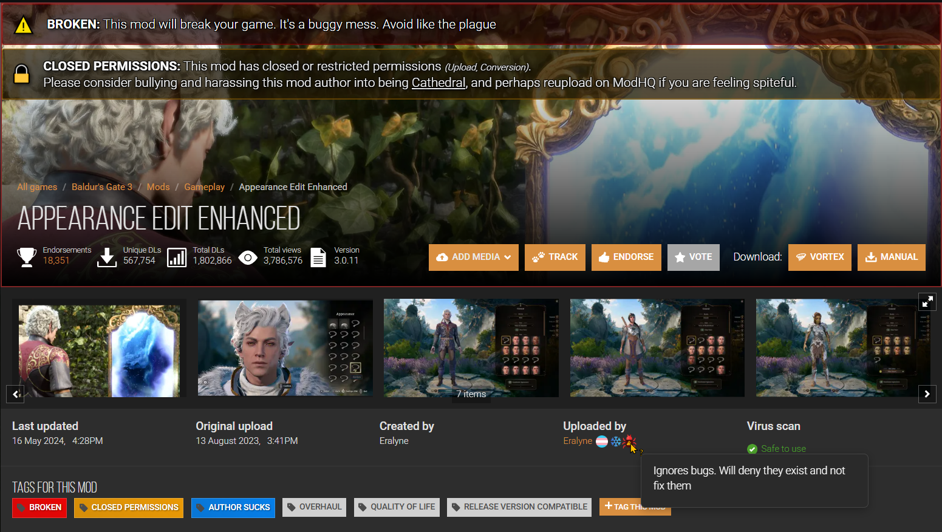Go to the next gallery images

(x=927, y=394)
